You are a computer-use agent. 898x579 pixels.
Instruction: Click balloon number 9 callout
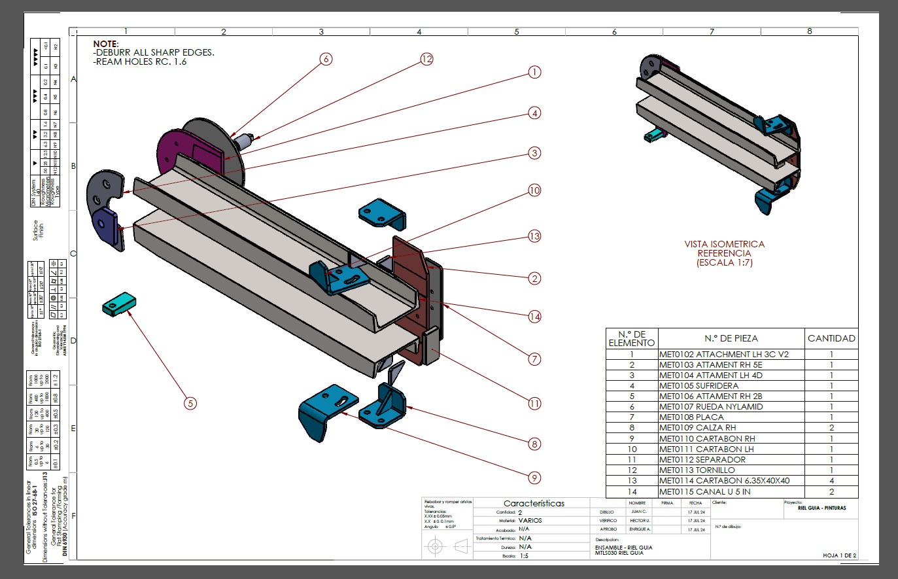click(x=534, y=478)
